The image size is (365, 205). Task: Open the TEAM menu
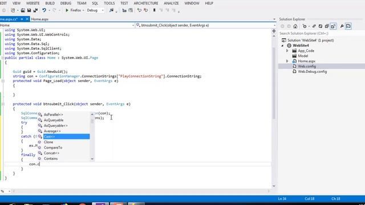[82, 3]
